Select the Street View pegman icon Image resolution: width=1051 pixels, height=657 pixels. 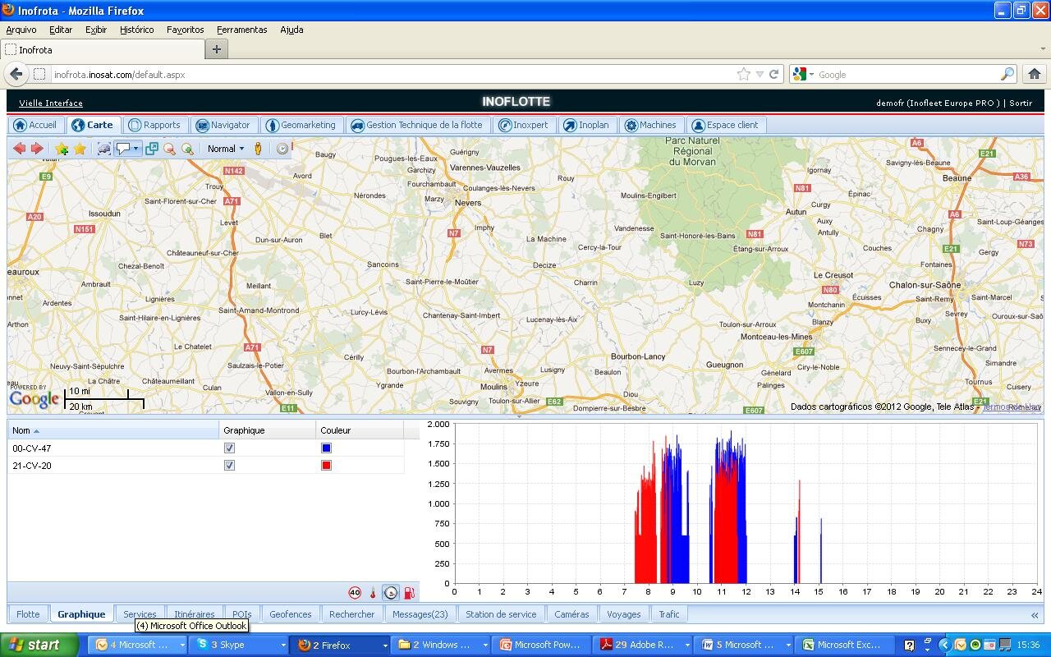tap(258, 149)
